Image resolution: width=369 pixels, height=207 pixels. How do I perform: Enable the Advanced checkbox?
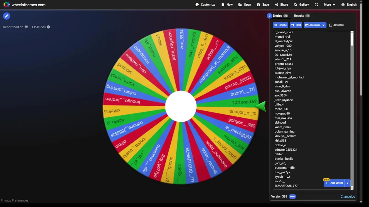[x=331, y=25]
